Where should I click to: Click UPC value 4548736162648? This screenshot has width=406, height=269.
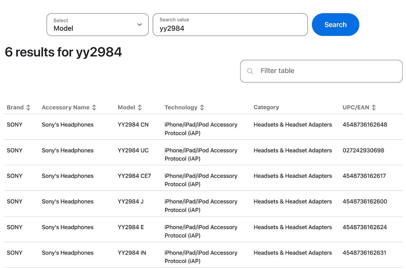pyautogui.click(x=365, y=125)
